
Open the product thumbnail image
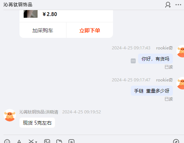31,14
